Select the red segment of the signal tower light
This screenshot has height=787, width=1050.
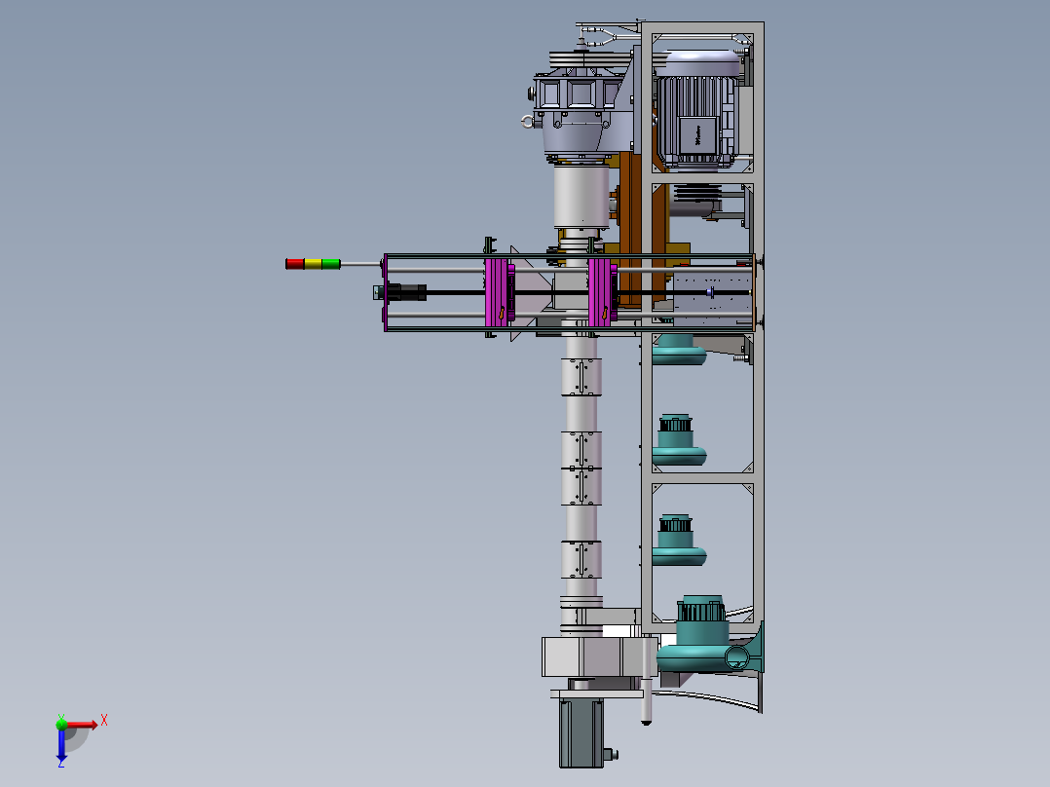tap(294, 264)
